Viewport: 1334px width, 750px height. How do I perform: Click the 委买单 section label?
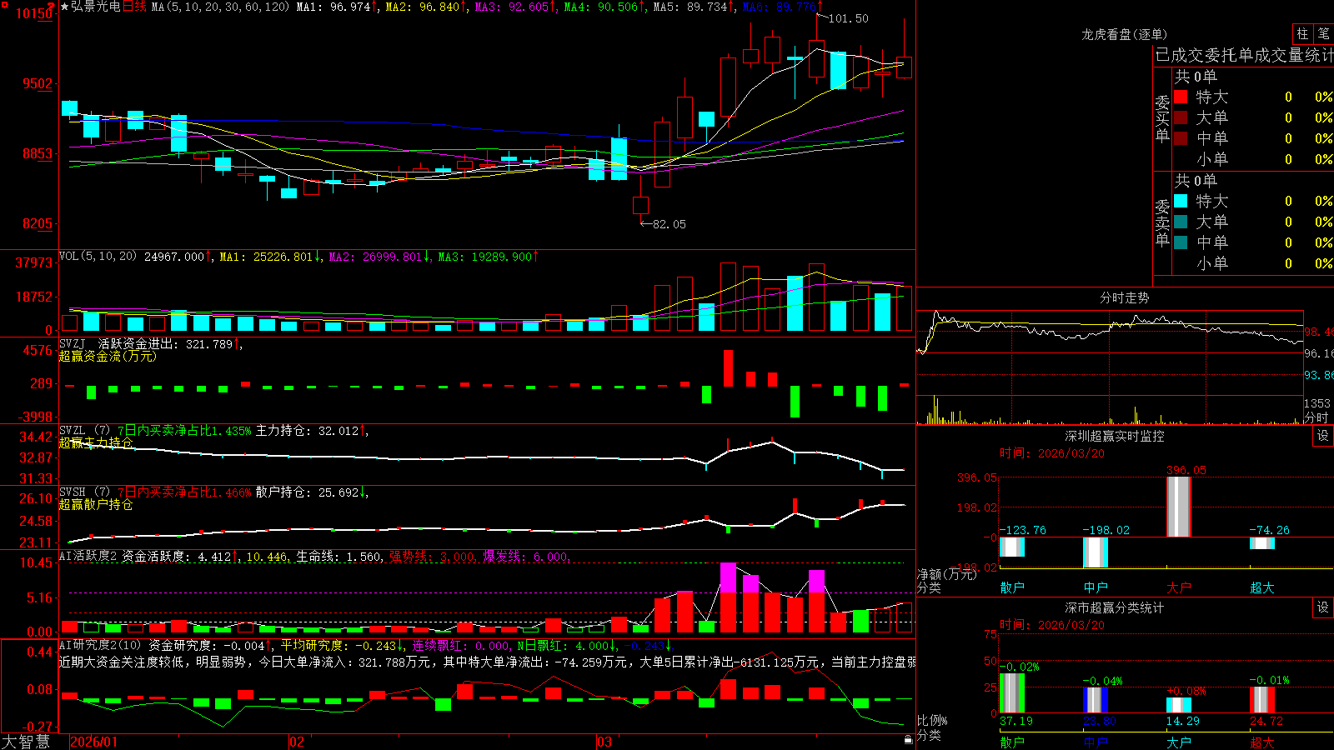[1162, 118]
